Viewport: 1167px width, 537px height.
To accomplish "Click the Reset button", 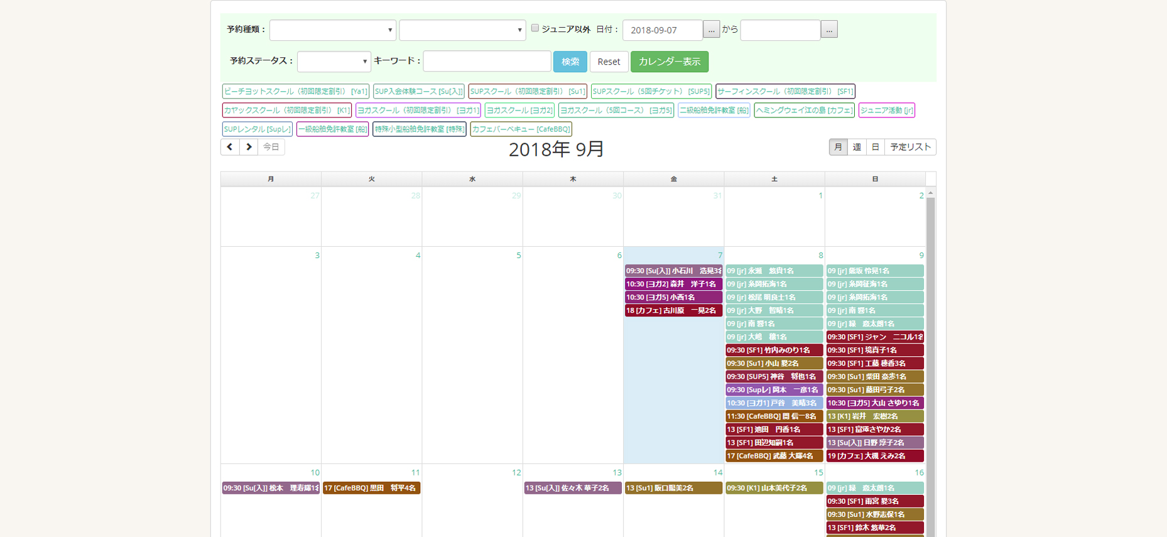I will pos(609,62).
